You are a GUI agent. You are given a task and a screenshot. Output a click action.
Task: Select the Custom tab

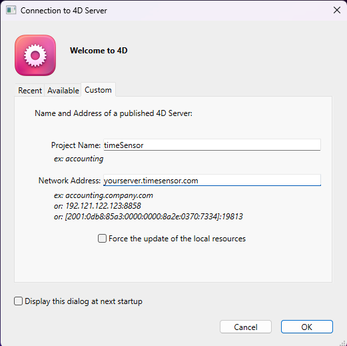[98, 90]
